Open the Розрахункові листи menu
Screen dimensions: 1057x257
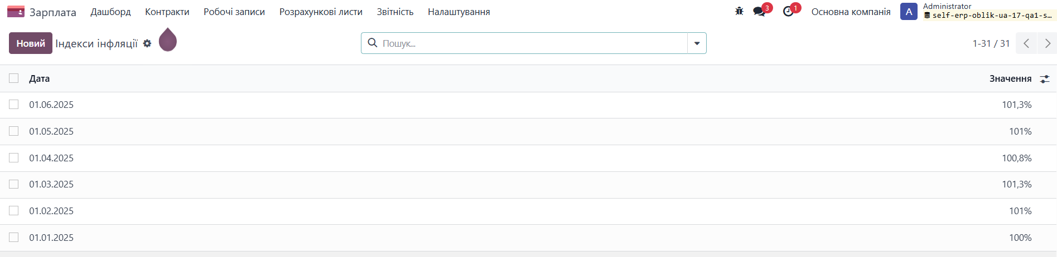pyautogui.click(x=321, y=12)
